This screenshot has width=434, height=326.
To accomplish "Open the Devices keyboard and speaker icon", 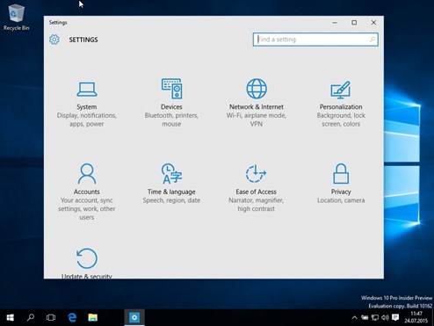I will [x=171, y=89].
